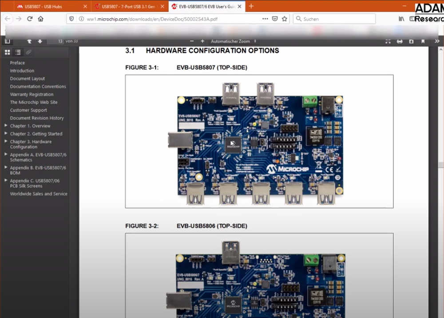444x318 pixels.
Task: Open the browser home page
Action: (41, 19)
